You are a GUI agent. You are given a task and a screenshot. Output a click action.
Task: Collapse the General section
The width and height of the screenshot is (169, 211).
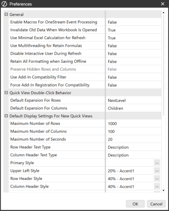[x=6, y=14]
